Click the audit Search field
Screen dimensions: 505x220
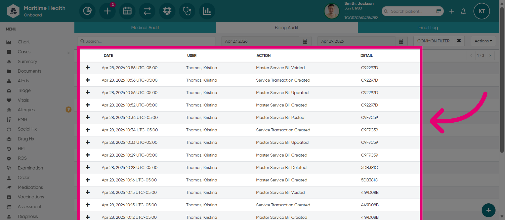[x=147, y=41]
